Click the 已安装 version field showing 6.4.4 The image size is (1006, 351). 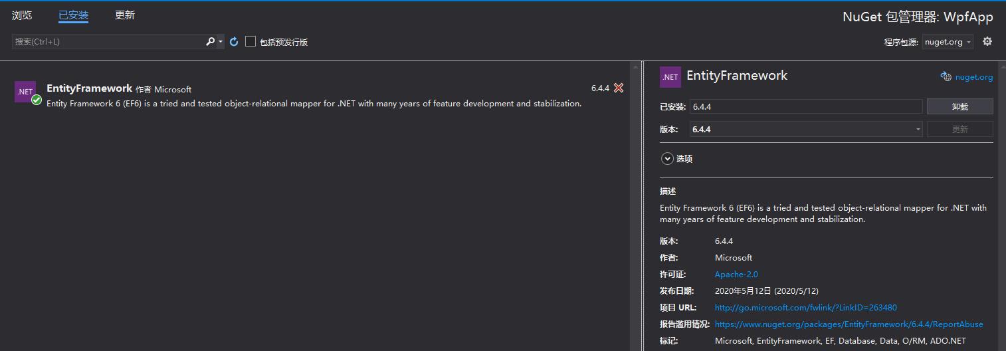point(806,106)
